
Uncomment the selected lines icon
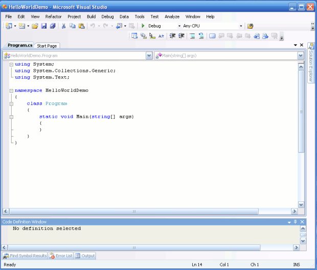pos(201,36)
